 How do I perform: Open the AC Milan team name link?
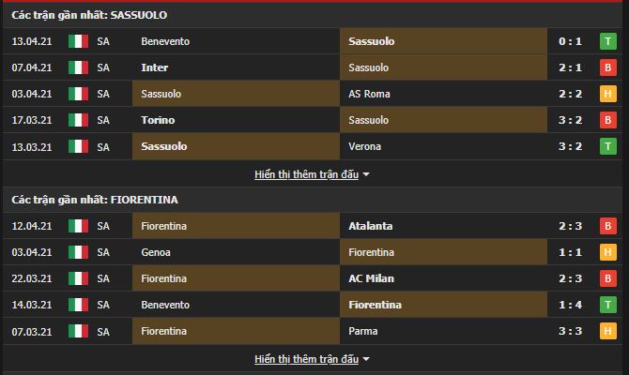371,278
